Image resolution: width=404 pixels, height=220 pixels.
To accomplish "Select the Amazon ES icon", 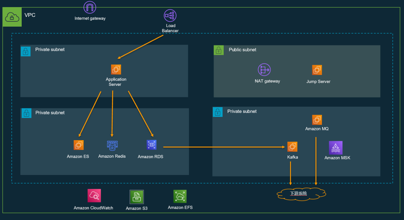I will pos(79,145).
